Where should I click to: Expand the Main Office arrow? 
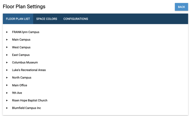point(7,85)
